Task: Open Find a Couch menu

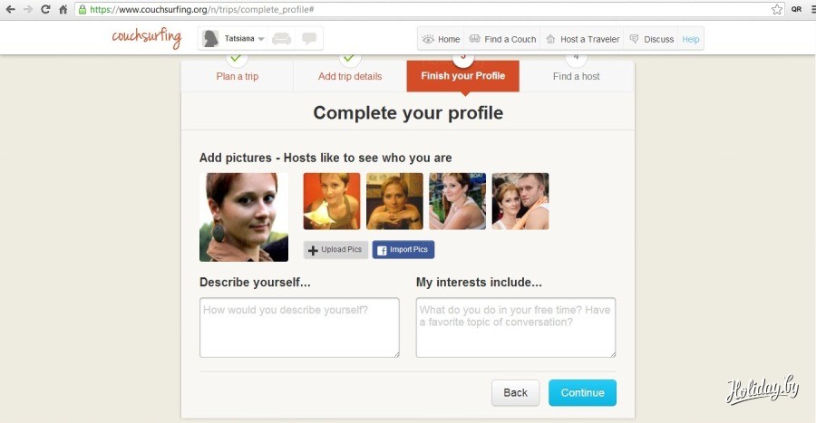Action: point(502,39)
